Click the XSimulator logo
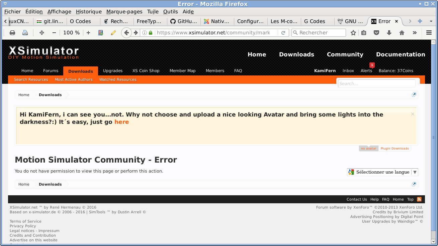This screenshot has width=438, height=246. [43, 53]
